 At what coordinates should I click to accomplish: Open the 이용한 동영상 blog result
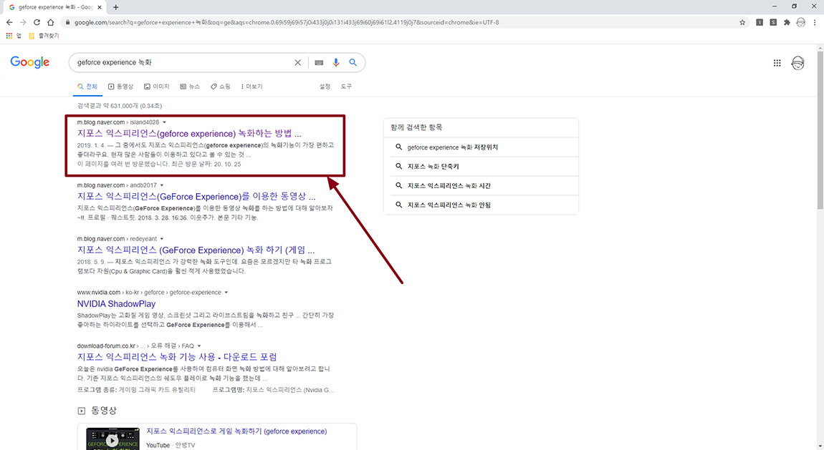point(196,197)
